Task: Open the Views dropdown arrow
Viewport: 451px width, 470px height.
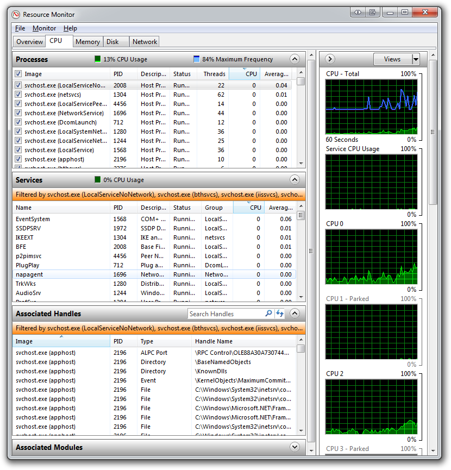Action: tap(416, 59)
